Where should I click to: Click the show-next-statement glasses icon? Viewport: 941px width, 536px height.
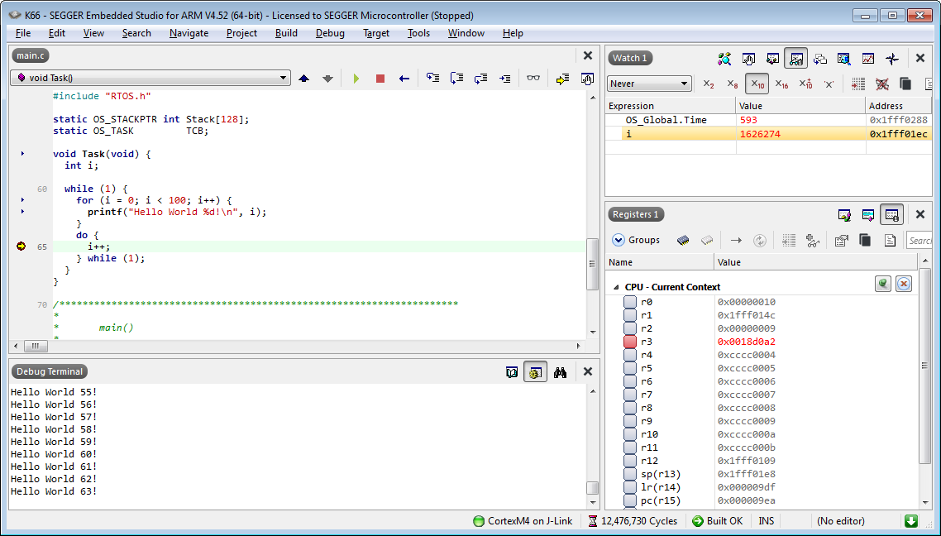pos(533,78)
